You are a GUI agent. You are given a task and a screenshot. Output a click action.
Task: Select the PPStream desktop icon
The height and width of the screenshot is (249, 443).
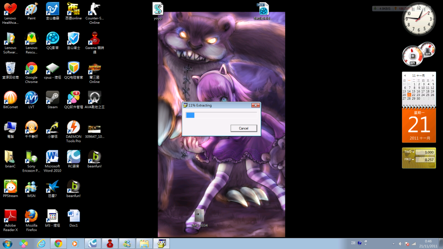click(x=10, y=189)
